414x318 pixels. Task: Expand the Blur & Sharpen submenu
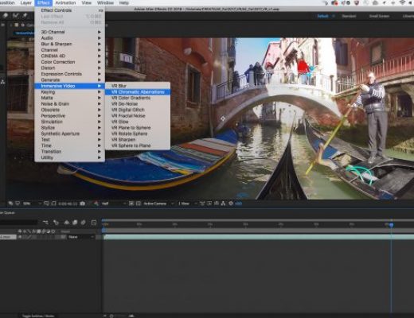click(x=69, y=44)
